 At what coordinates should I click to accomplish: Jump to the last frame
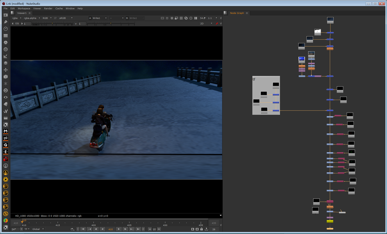(x=138, y=229)
